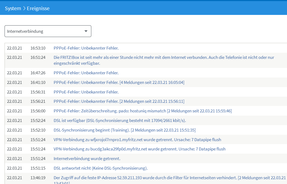Click the breadcrumb chevron after System

(x=24, y=8)
